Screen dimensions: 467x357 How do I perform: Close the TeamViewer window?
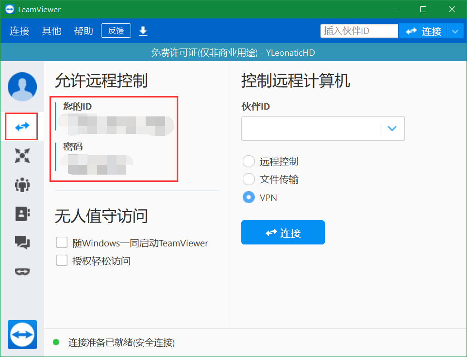click(x=452, y=9)
